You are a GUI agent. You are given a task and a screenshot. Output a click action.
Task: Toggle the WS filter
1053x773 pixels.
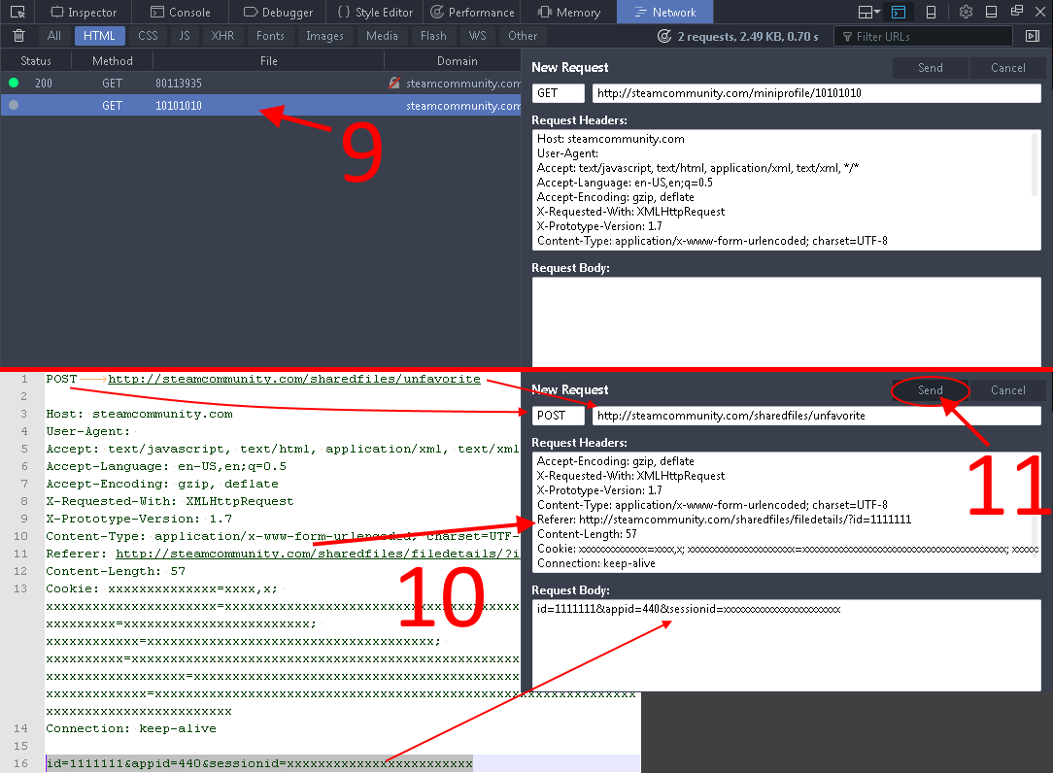click(478, 36)
